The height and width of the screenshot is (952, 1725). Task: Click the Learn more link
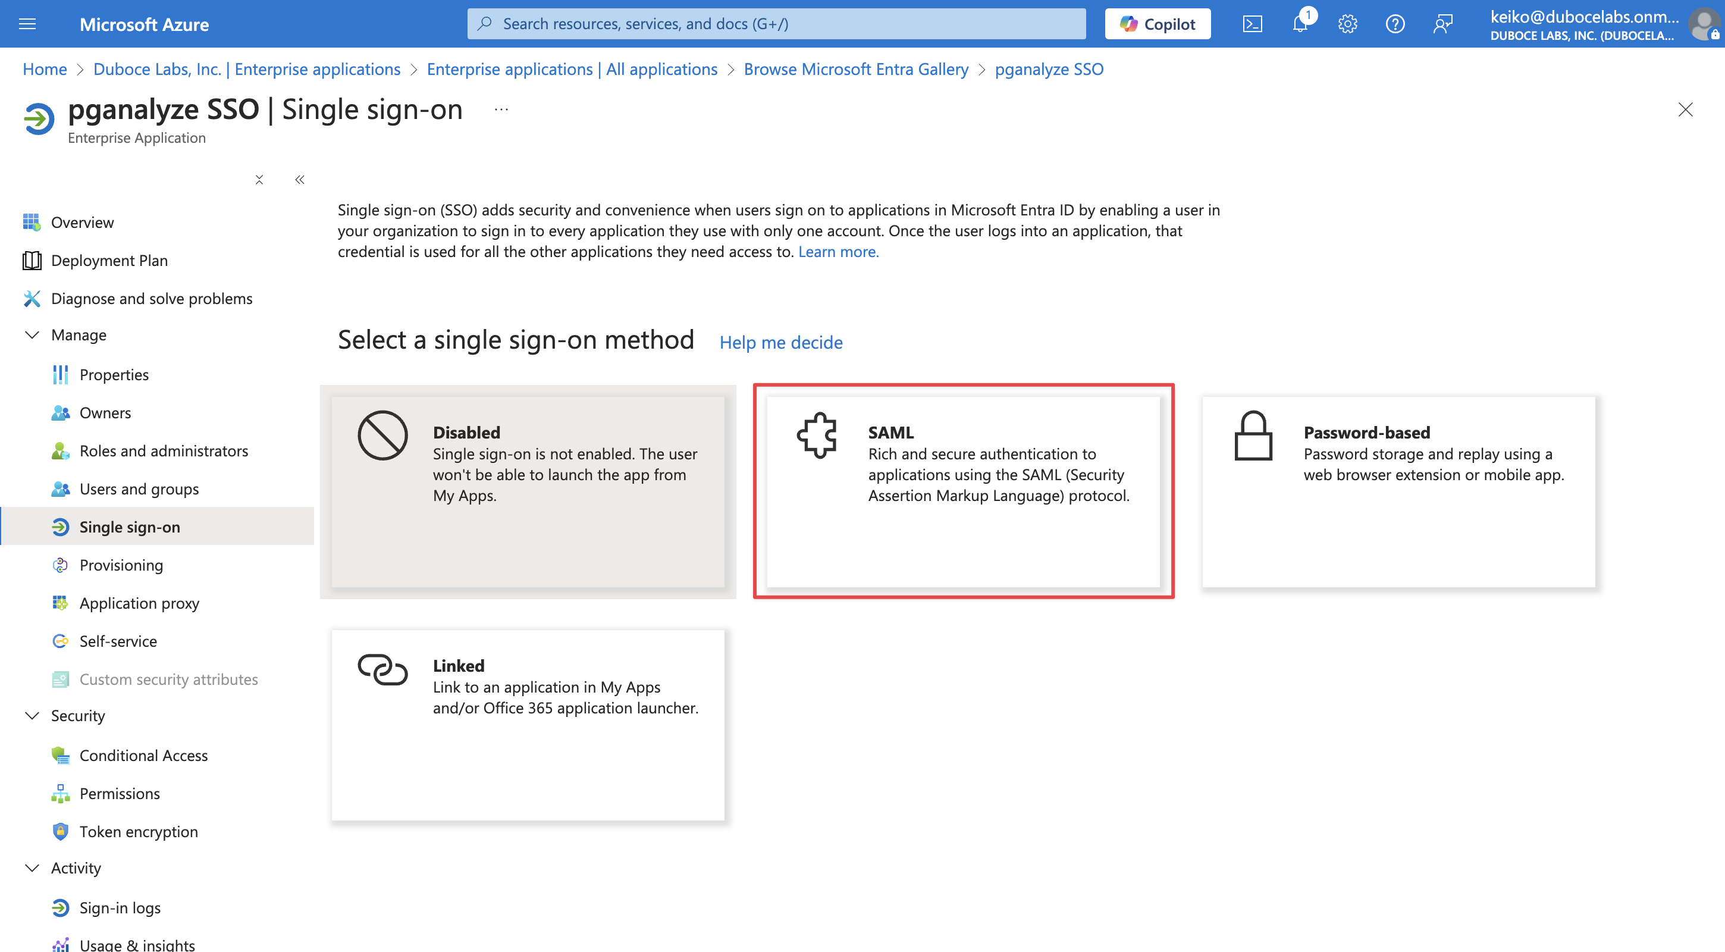(838, 252)
